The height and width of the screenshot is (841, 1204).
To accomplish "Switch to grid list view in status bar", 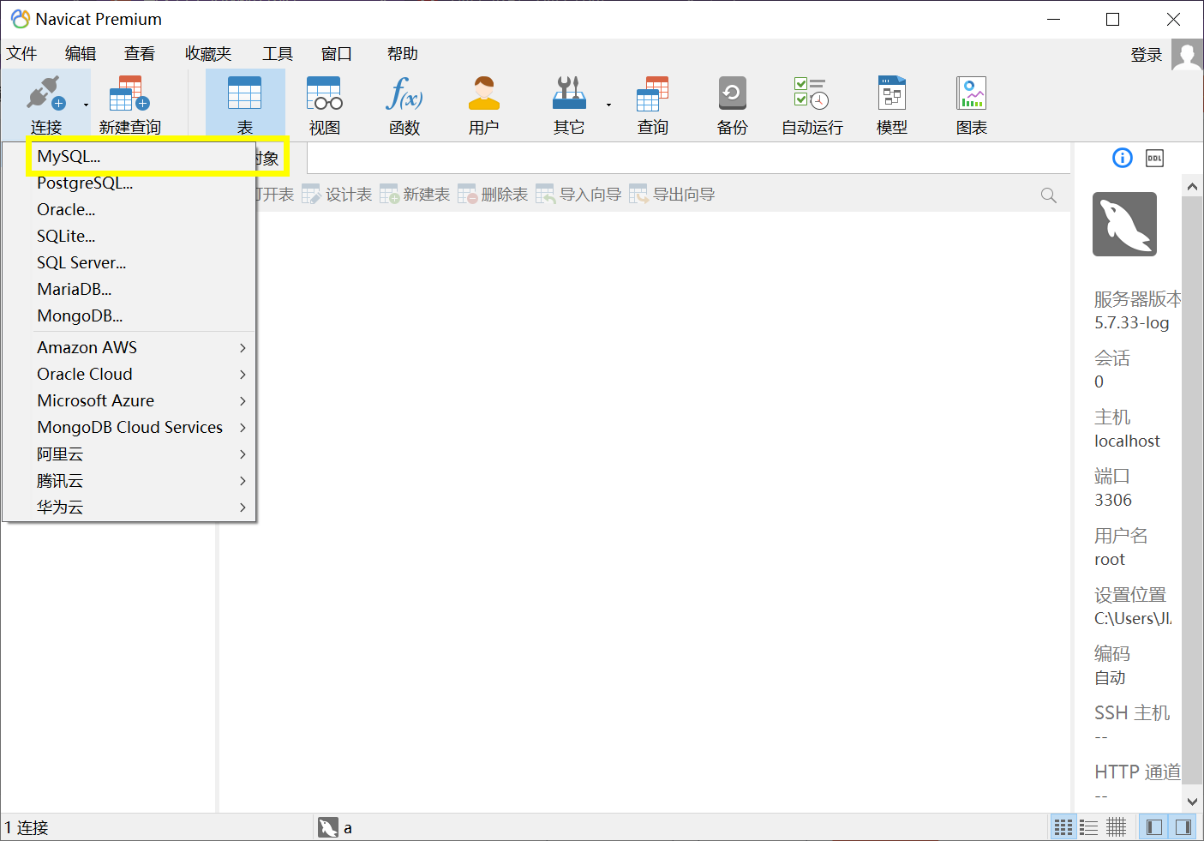I will coord(1063,827).
